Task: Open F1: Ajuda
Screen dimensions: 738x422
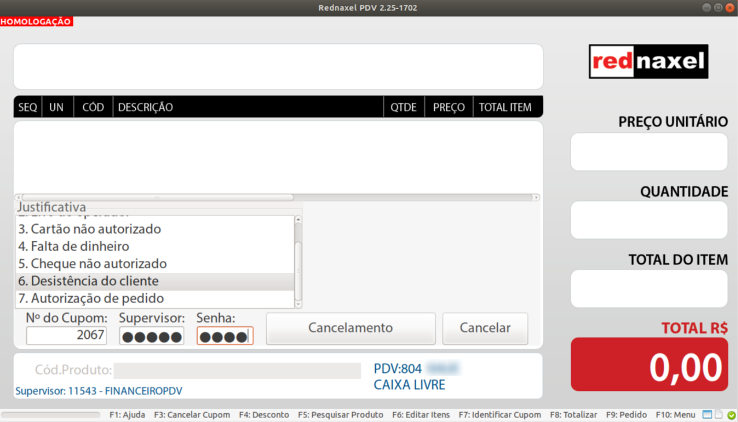Action: pyautogui.click(x=128, y=415)
